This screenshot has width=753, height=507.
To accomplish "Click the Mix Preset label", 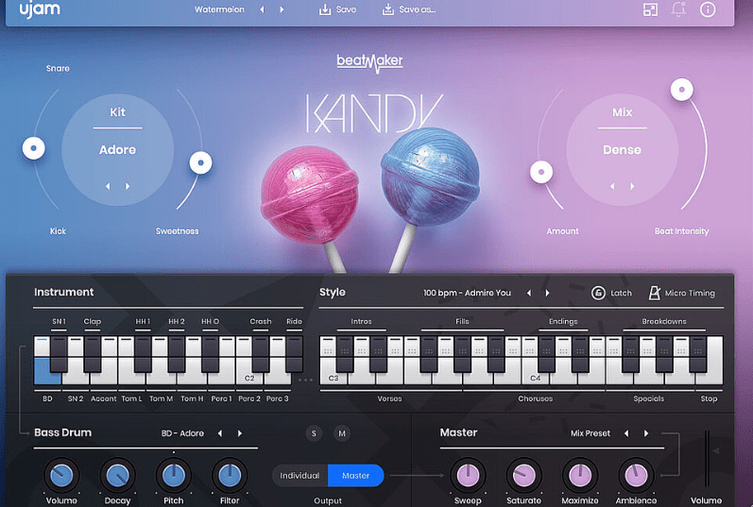I will coord(590,433).
